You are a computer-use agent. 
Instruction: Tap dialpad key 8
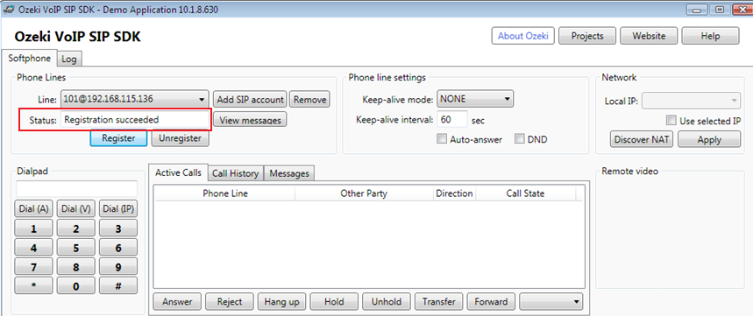(x=76, y=267)
